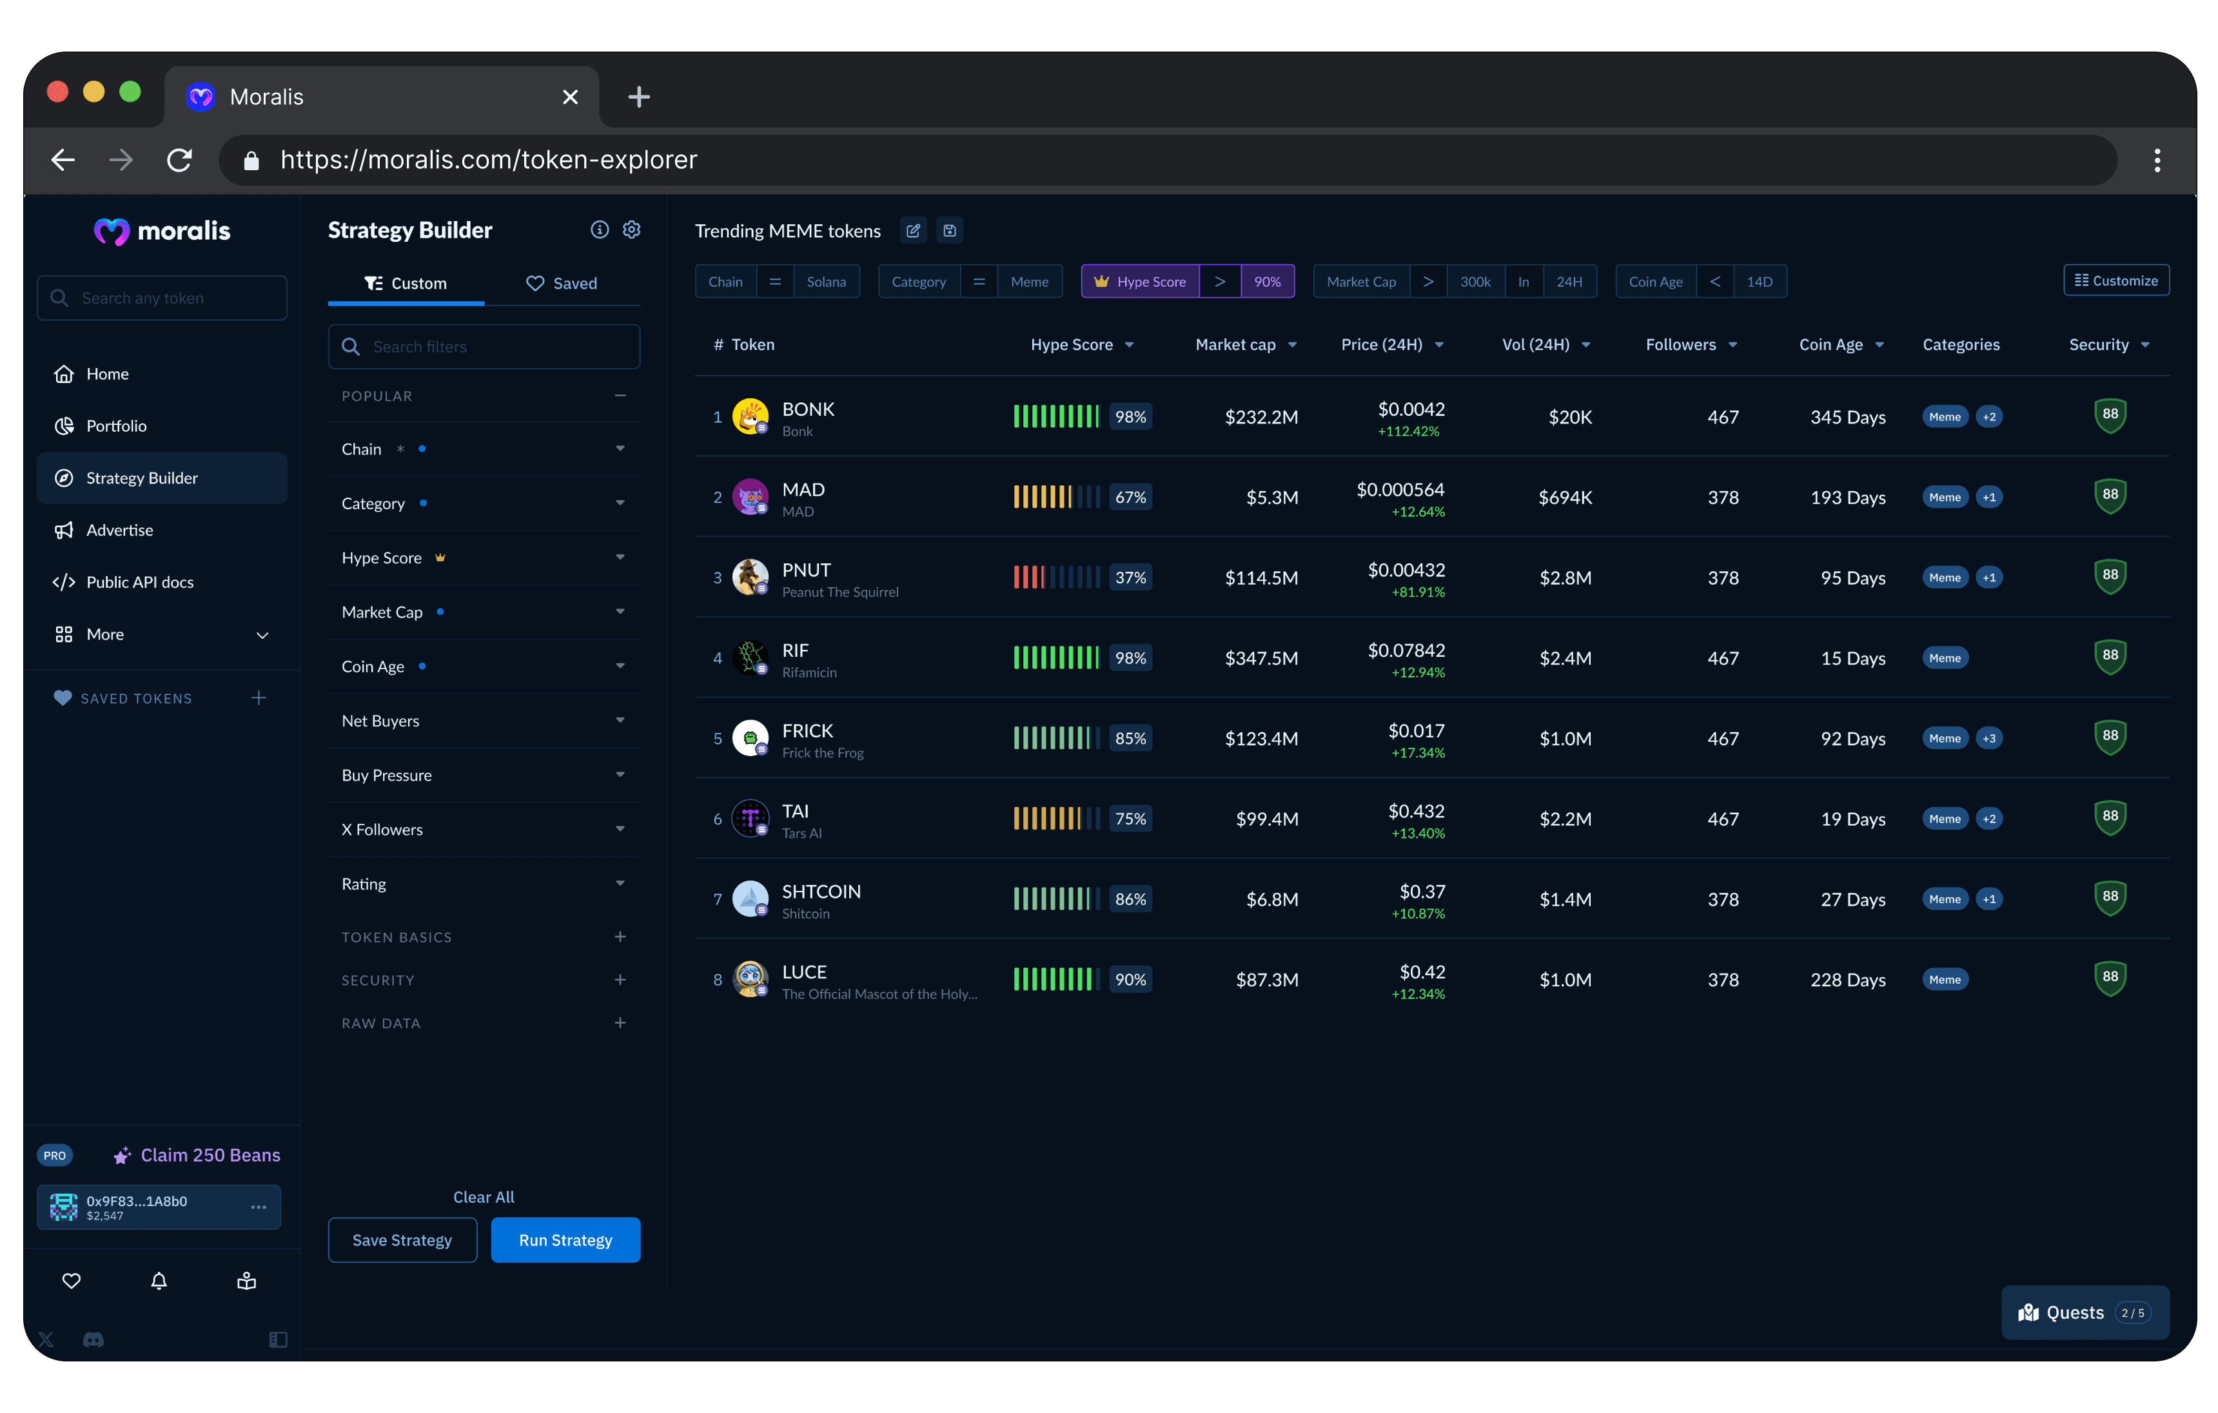This screenshot has height=1413, width=2218.
Task: Expand the TOKEN BASICS section
Action: click(620, 937)
